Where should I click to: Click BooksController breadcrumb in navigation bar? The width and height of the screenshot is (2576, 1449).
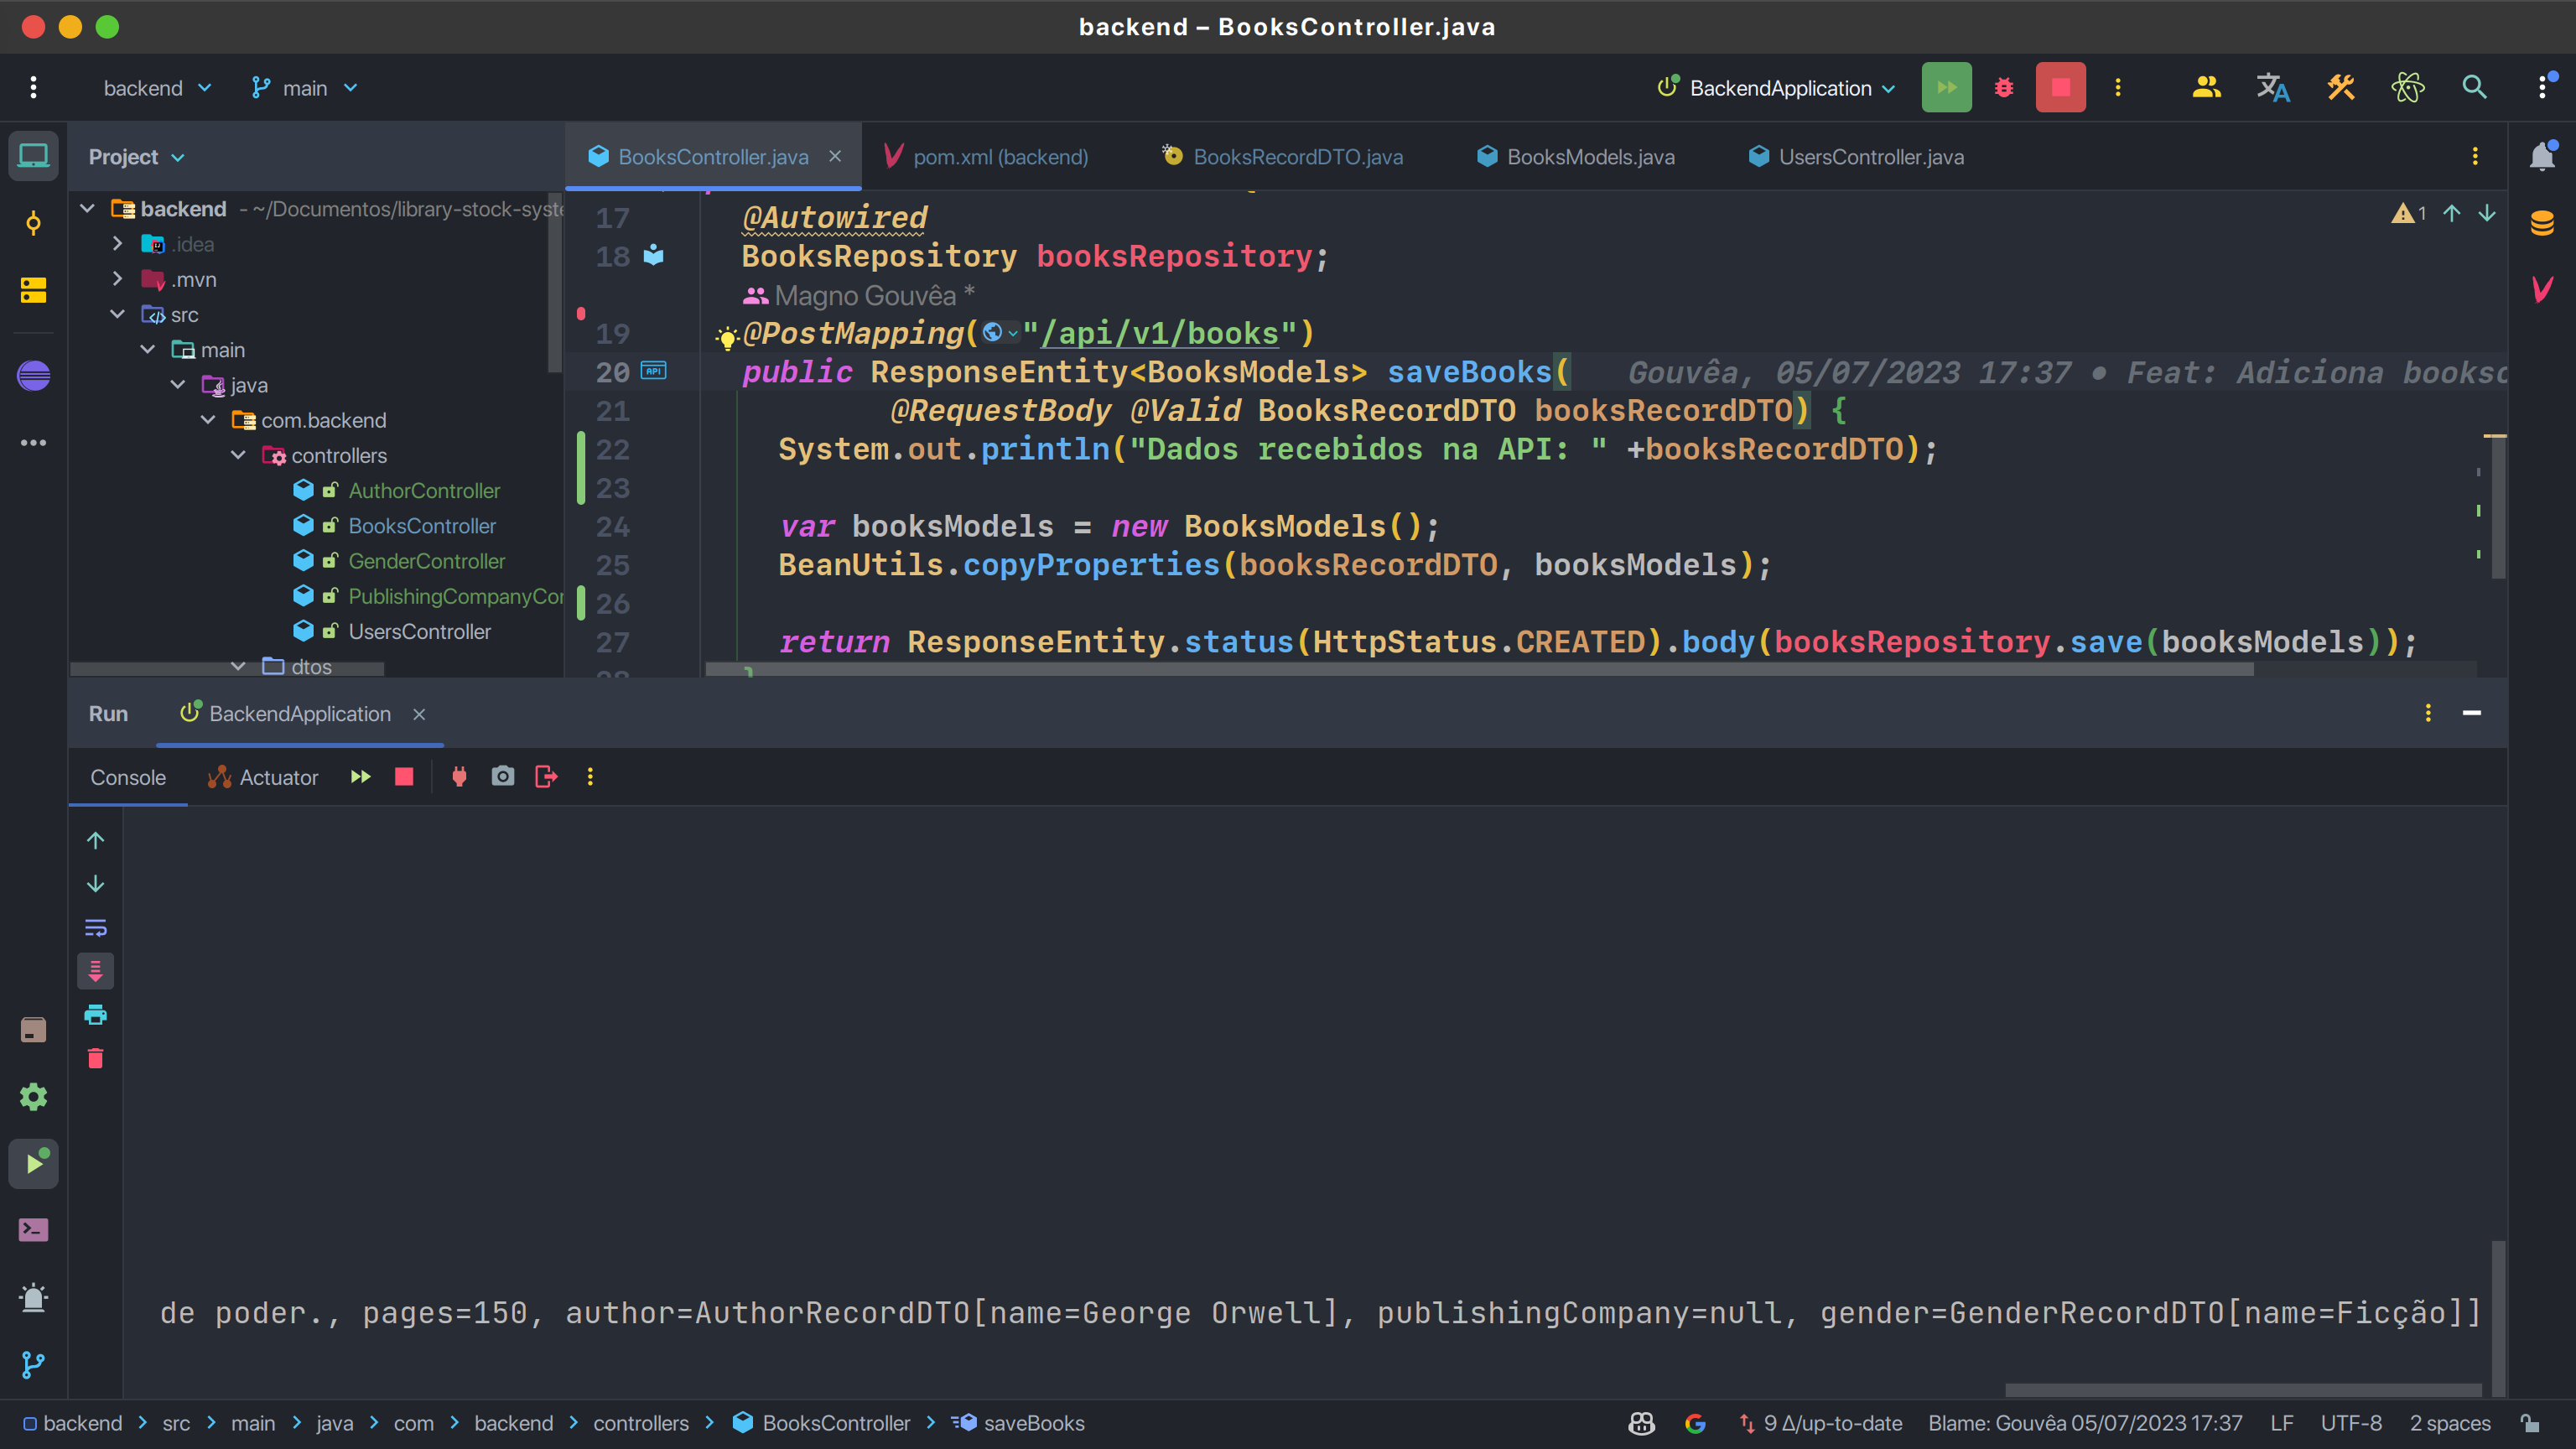pyautogui.click(x=821, y=1423)
